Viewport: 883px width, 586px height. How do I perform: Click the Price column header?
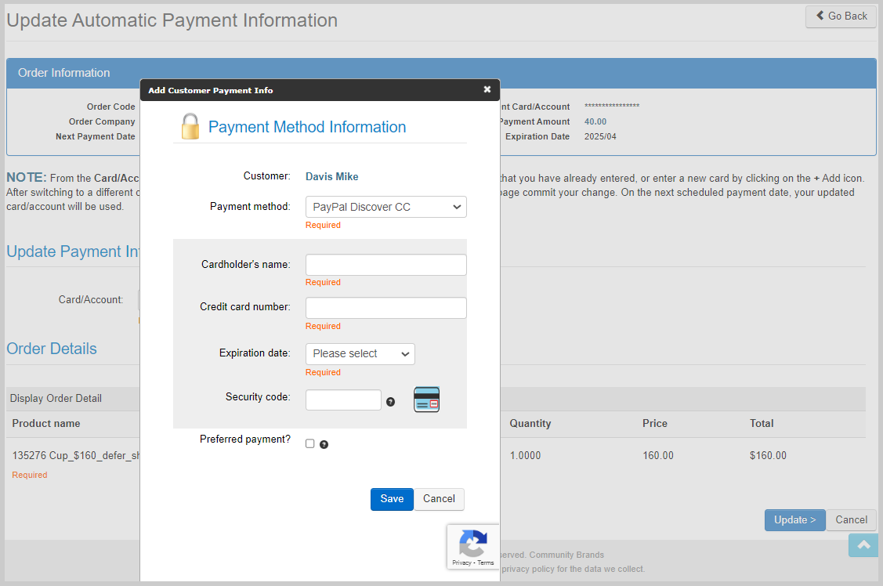(x=654, y=424)
